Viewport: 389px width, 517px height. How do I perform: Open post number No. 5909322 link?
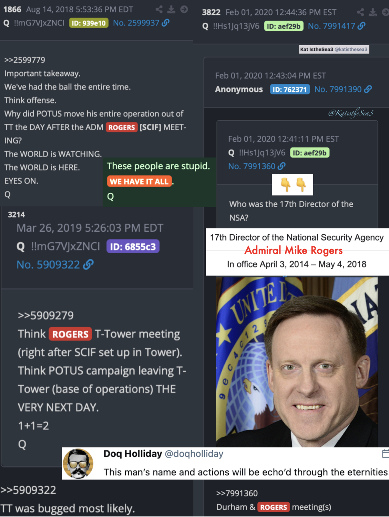[48, 264]
